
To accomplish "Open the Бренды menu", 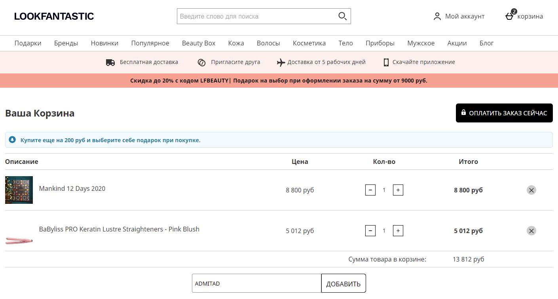I will pyautogui.click(x=66, y=43).
